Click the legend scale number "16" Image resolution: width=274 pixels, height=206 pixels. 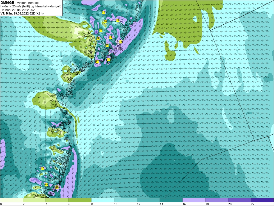click(x=184, y=204)
